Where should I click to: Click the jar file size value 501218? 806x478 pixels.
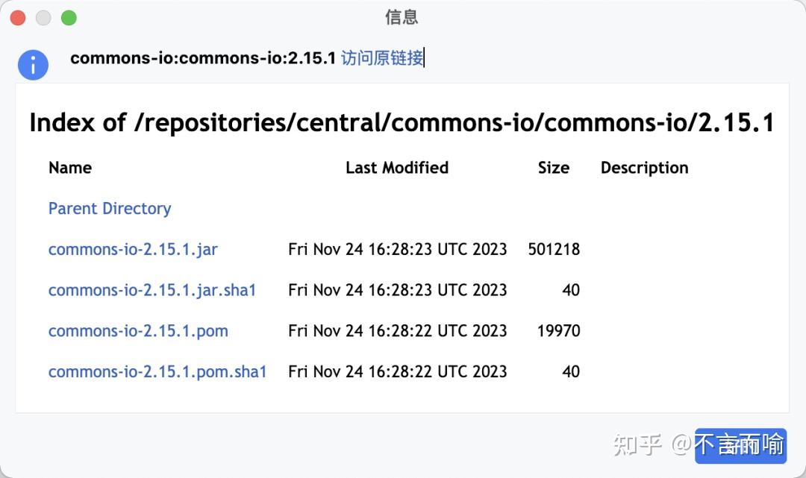click(x=553, y=249)
